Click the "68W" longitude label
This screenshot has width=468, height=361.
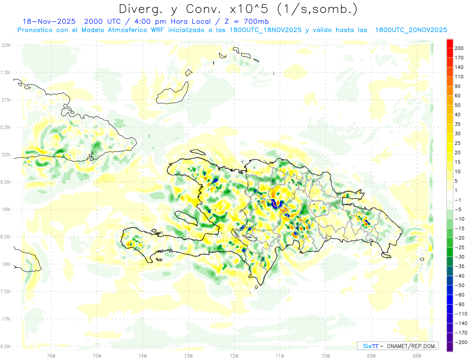[x=417, y=356]
